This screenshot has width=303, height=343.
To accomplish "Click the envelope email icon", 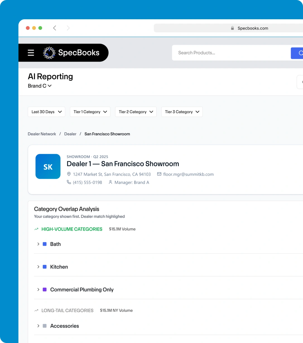I will tap(159, 174).
